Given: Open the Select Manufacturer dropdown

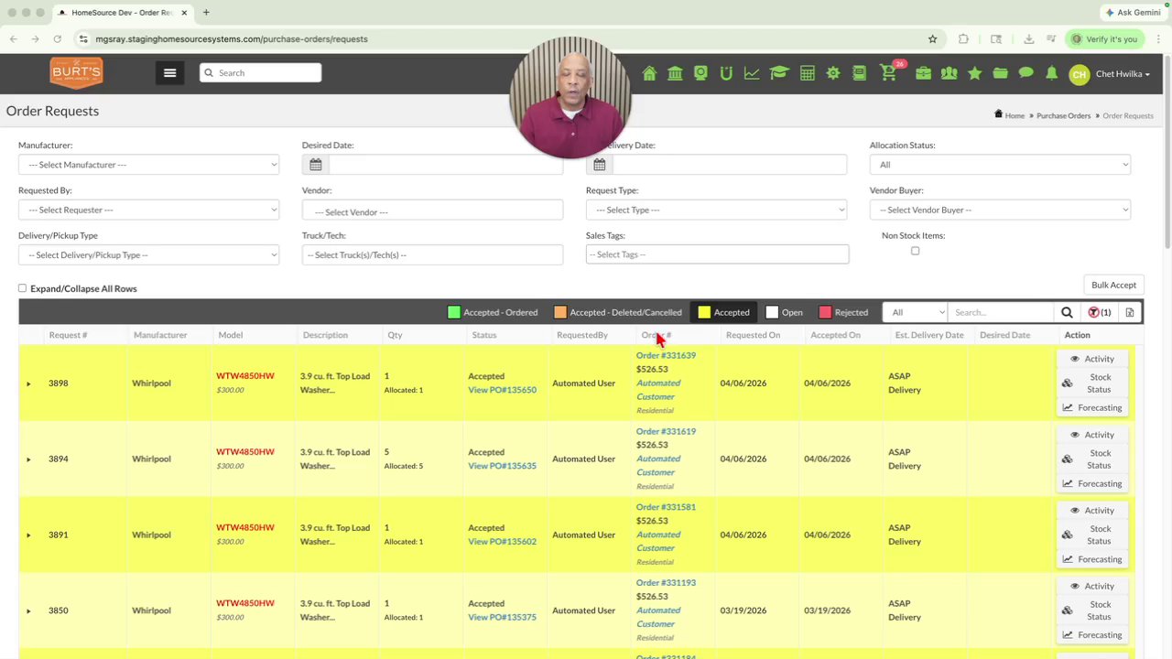Looking at the screenshot, I should point(148,165).
